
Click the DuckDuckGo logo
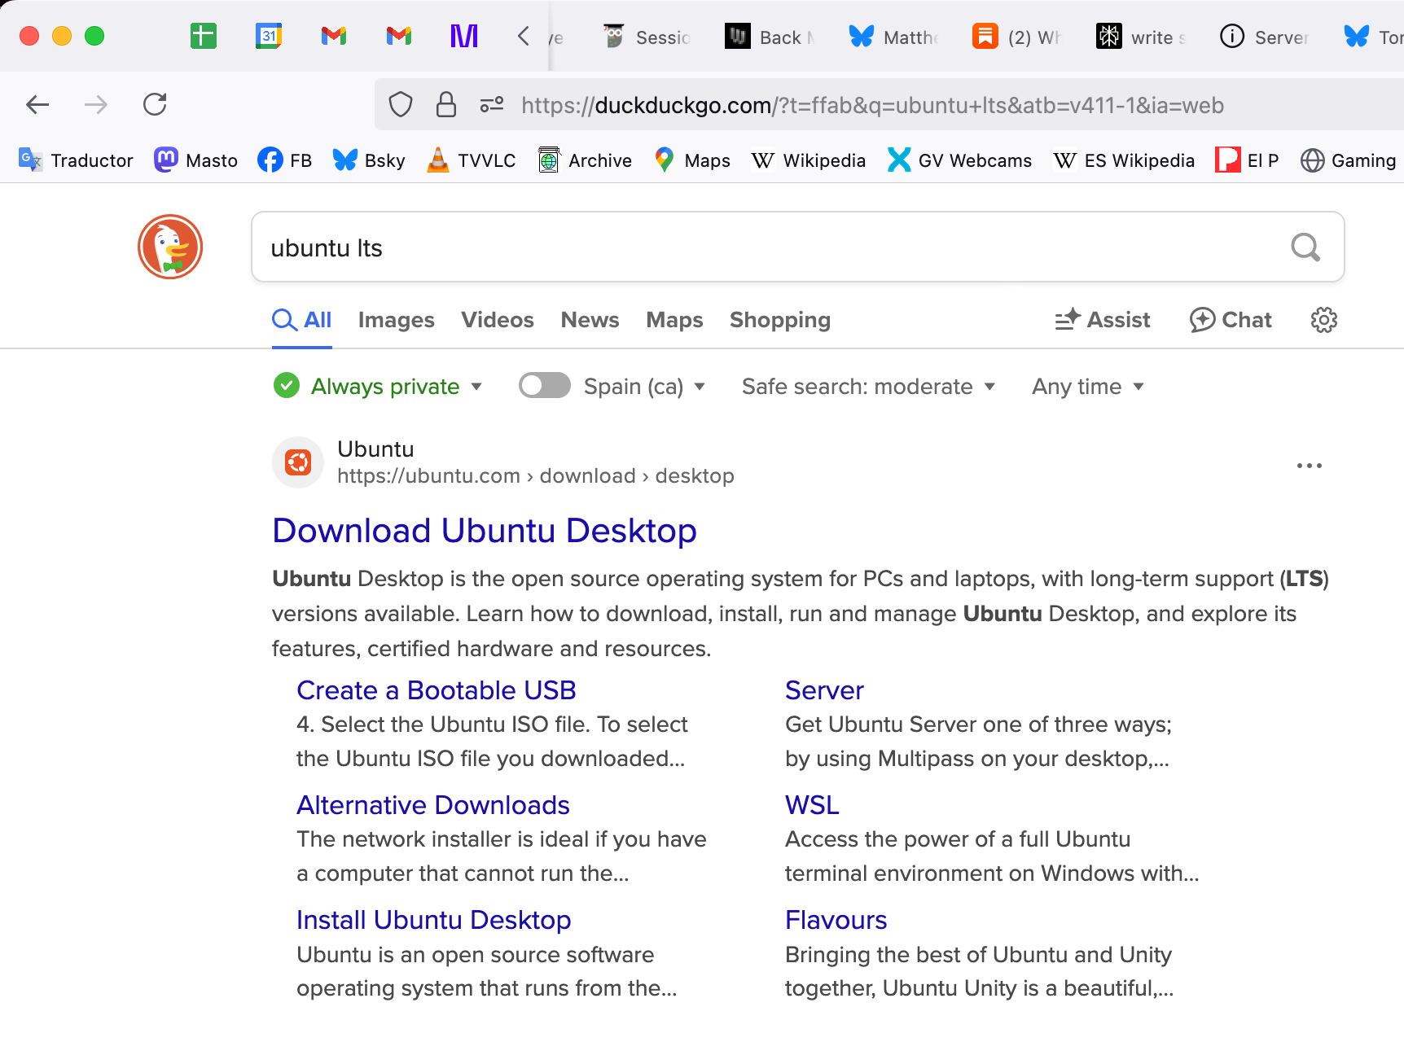pyautogui.click(x=170, y=247)
